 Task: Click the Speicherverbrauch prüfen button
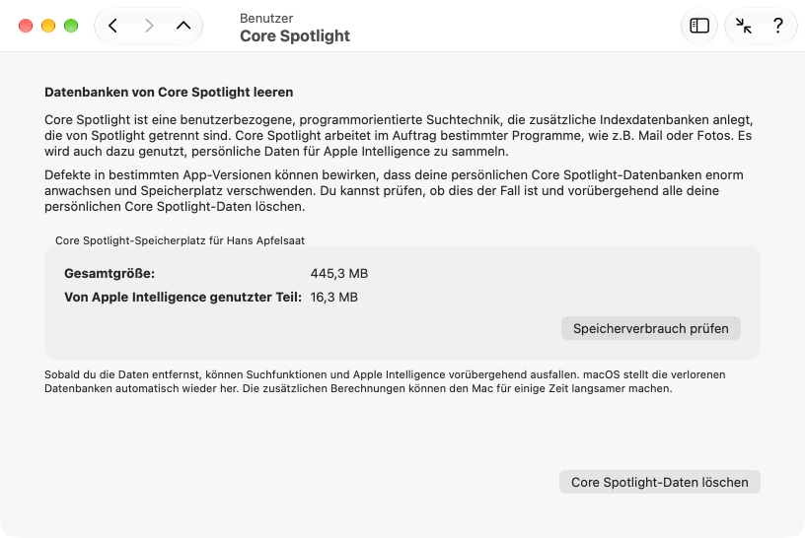tap(650, 328)
